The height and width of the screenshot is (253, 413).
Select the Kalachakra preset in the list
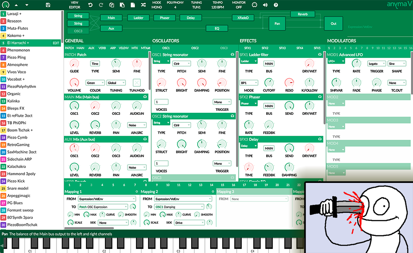[x=16, y=166]
